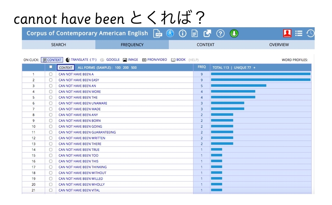Image resolution: width=332 pixels, height=205 pixels.
Task: Check the box for CAN NOT HAVE BEEN A
Action: tap(51, 74)
